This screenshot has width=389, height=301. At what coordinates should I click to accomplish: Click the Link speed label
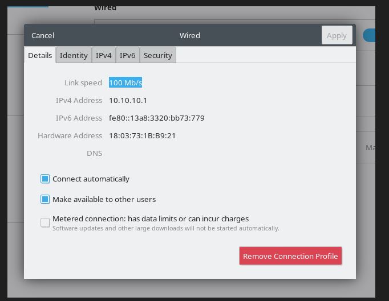pos(83,83)
